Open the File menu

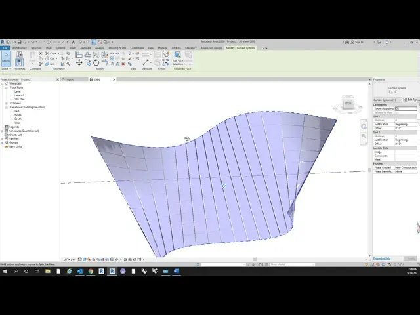[5, 48]
